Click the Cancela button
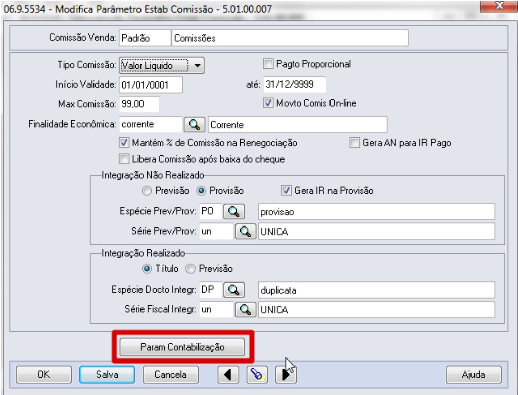This screenshot has width=518, height=395. pyautogui.click(x=170, y=374)
